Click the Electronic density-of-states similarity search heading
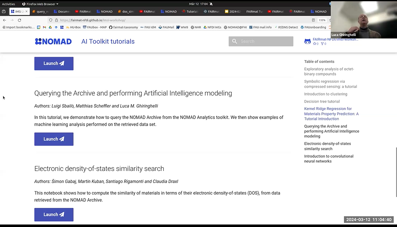The height and width of the screenshot is (227, 397). pos(99,168)
